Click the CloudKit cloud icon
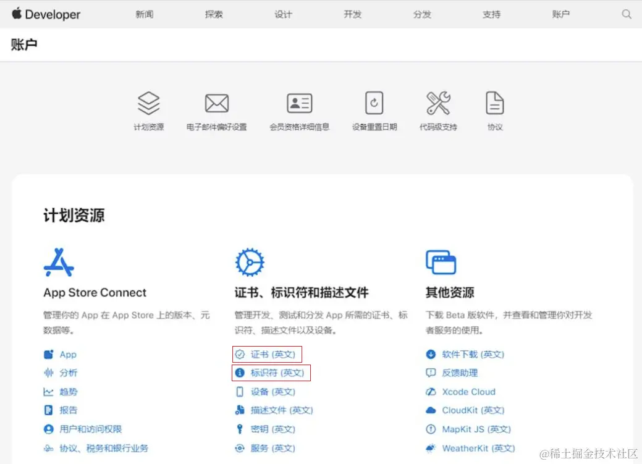 (x=431, y=410)
